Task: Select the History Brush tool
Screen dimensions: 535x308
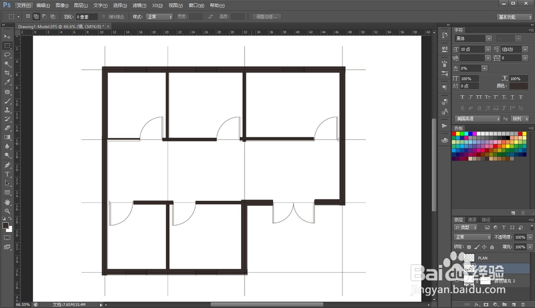Action: coord(7,119)
